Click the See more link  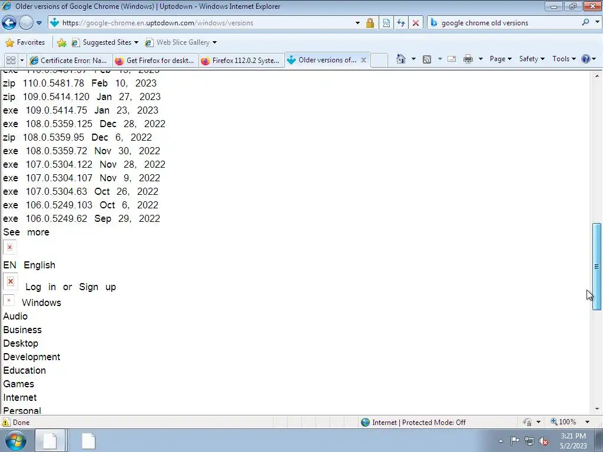(x=26, y=232)
